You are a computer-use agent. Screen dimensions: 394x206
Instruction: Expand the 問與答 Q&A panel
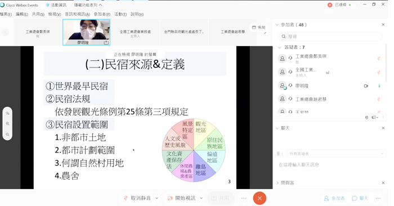277,183
